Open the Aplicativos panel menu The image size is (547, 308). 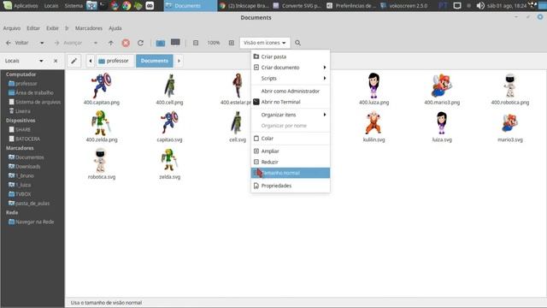coord(21,6)
